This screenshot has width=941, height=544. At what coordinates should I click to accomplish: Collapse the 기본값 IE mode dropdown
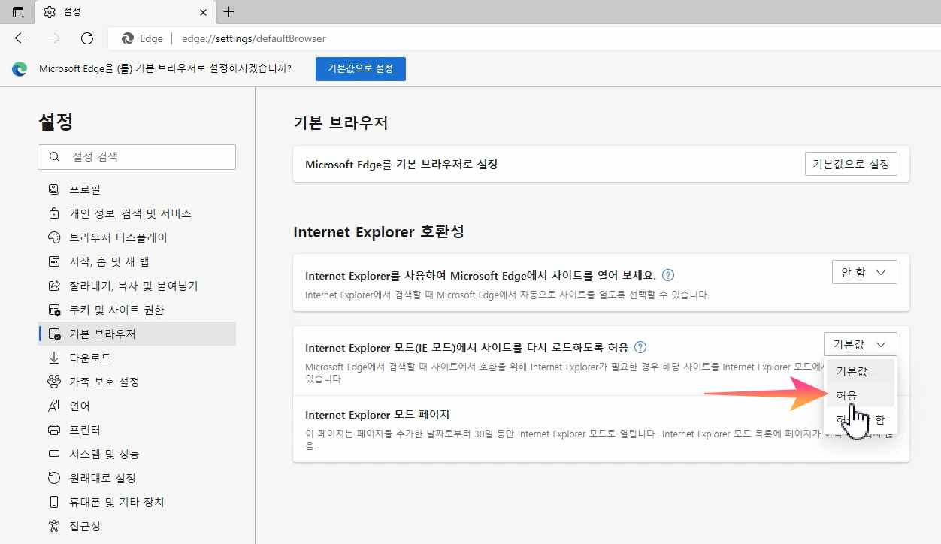click(x=861, y=344)
